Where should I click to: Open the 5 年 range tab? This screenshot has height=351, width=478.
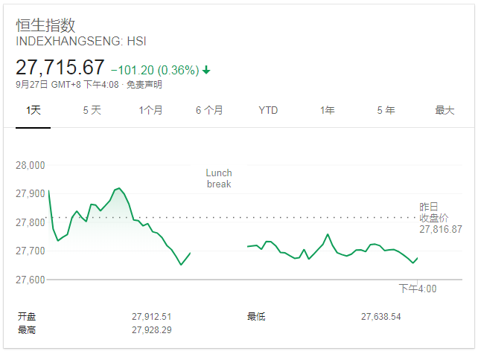click(386, 110)
